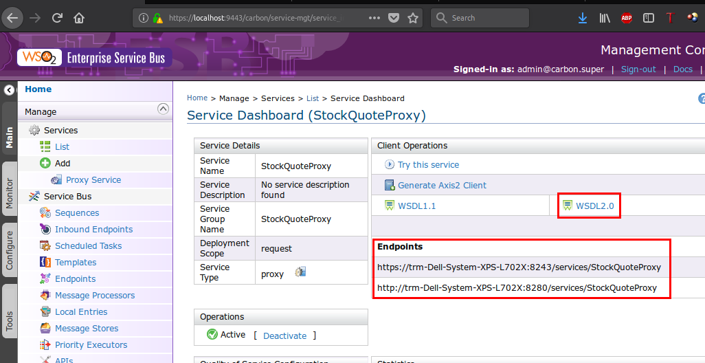Viewport: 705px width, 363px height.
Task: Collapse the Manage section chevron
Action: (x=163, y=109)
